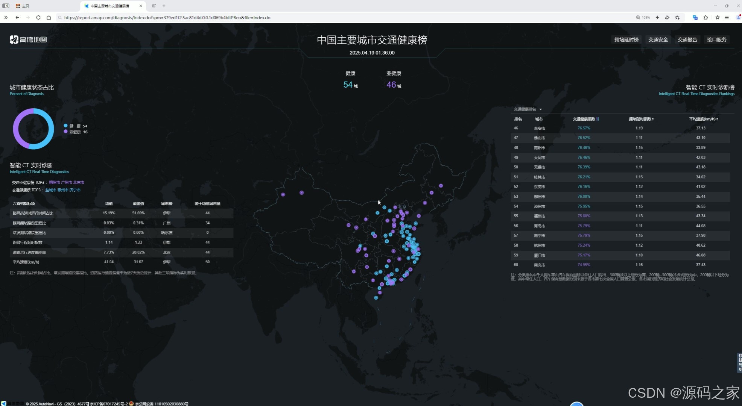The image size is (742, 406).
Task: Click the home icon in the toolbar
Action: 49,17
